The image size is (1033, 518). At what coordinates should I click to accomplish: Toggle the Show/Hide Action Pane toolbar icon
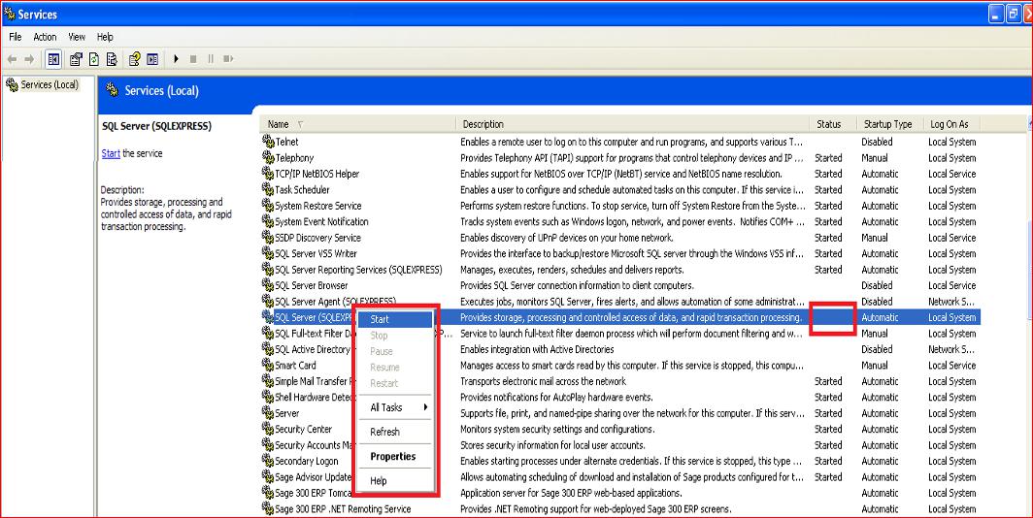[152, 59]
